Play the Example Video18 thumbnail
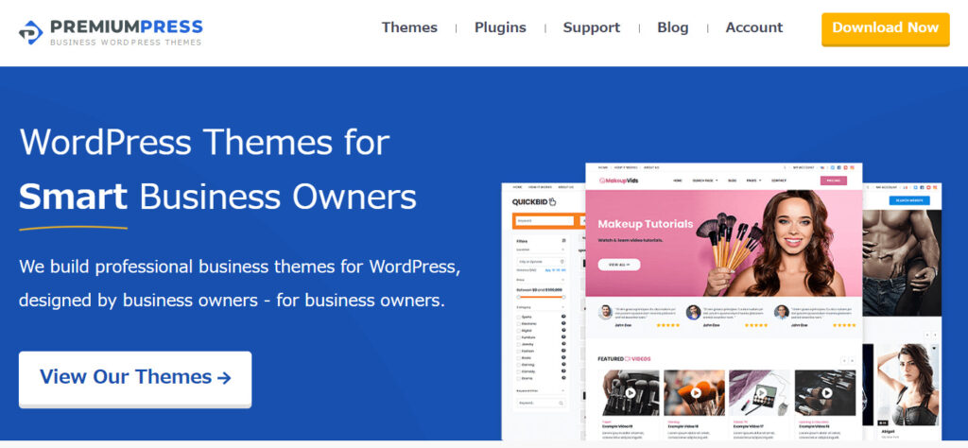Screen dimensions: 968x448 coord(696,392)
